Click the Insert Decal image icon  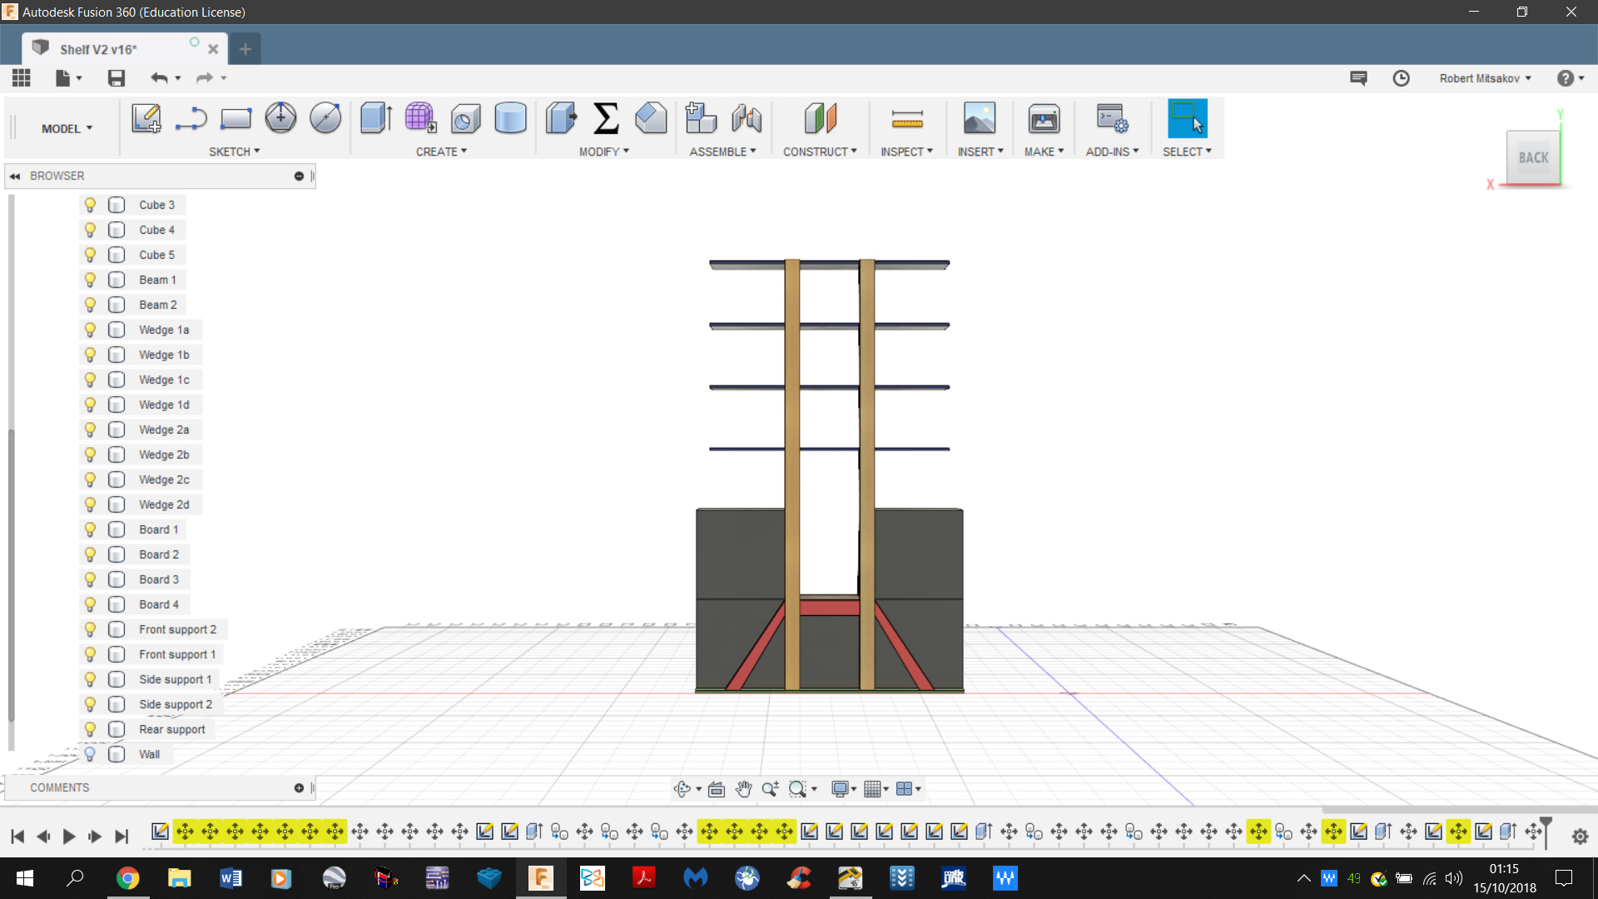[x=980, y=118]
